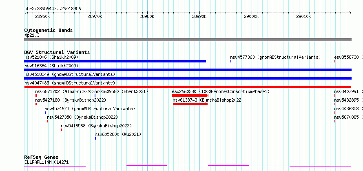The width and height of the screenshot is (363, 171).
Task: Click the blue nsv4574673 marker
Action: point(45,113)
